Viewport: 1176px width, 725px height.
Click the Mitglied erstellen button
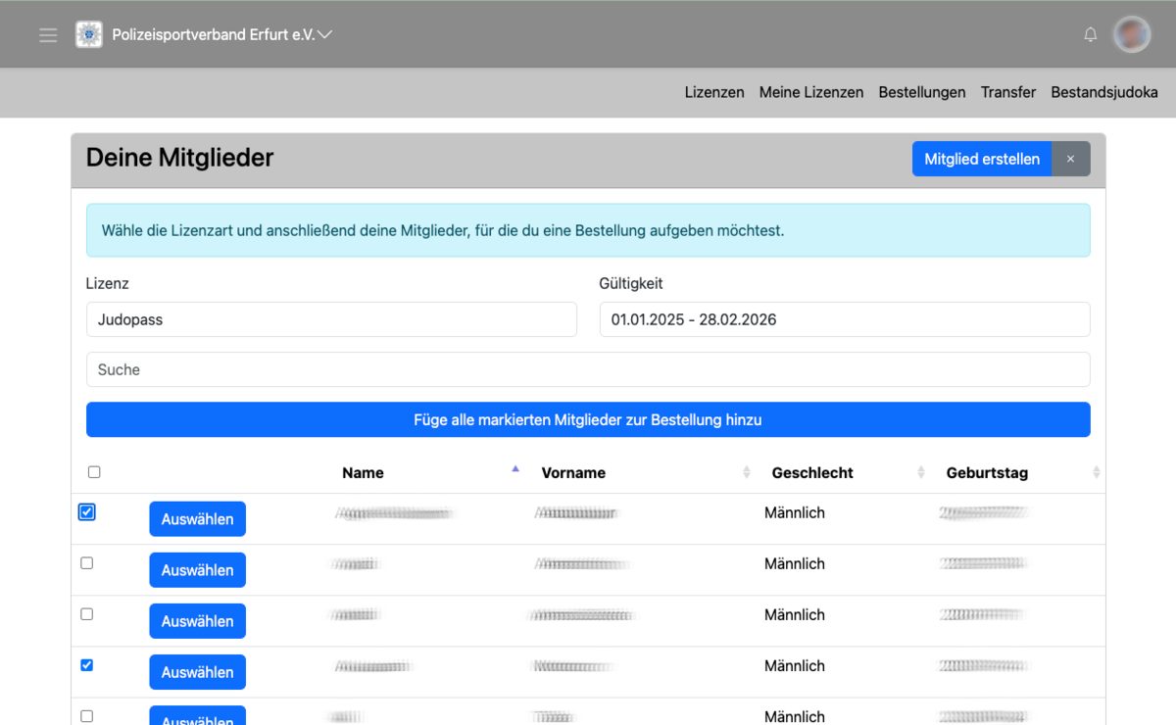click(x=981, y=159)
